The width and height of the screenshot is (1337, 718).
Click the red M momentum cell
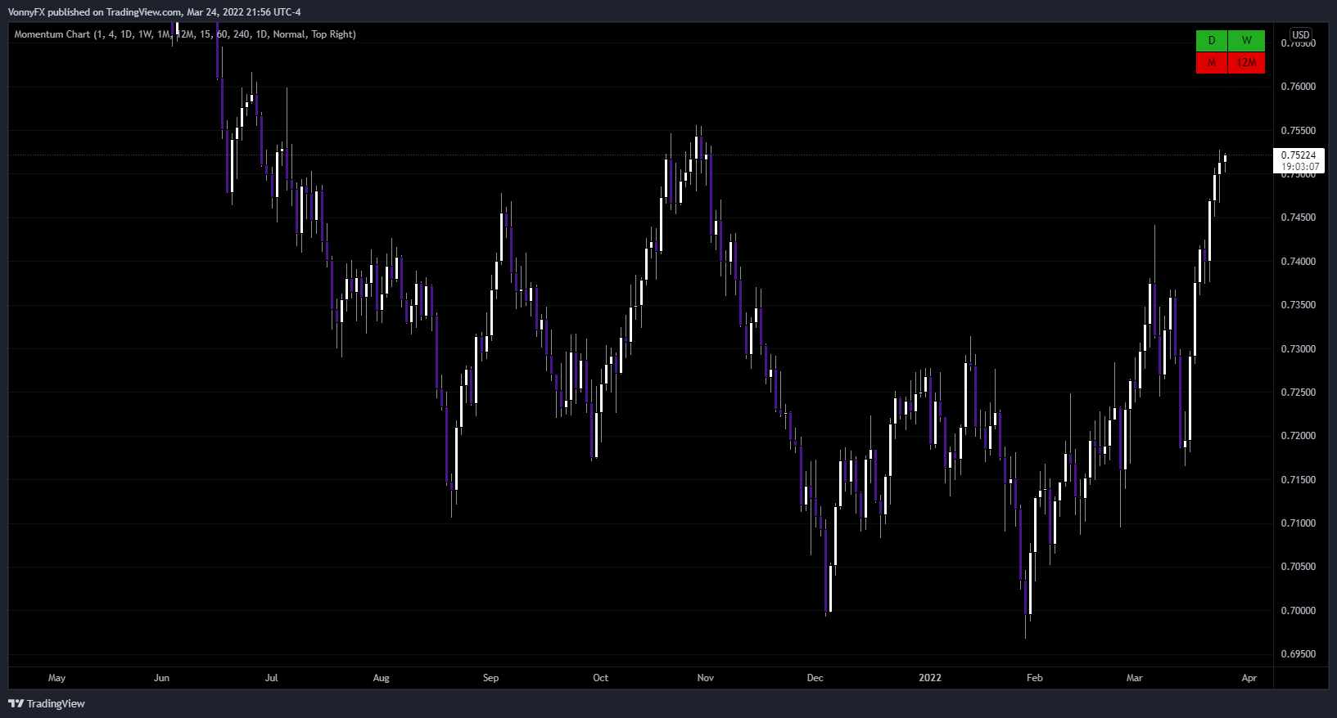click(1212, 63)
